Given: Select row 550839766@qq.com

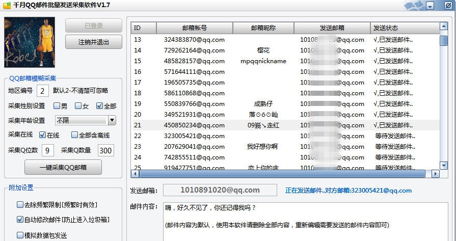Looking at the screenshot, I should (286, 104).
